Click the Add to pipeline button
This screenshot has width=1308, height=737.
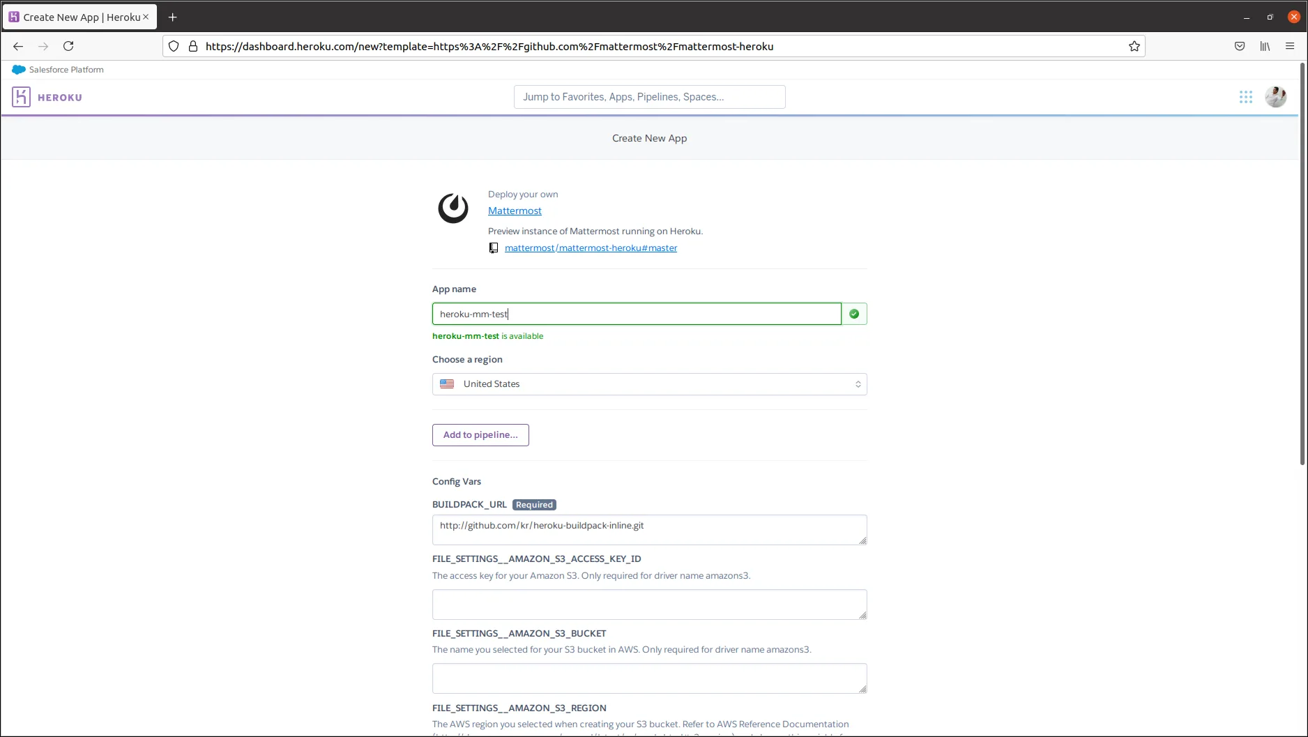tap(480, 435)
